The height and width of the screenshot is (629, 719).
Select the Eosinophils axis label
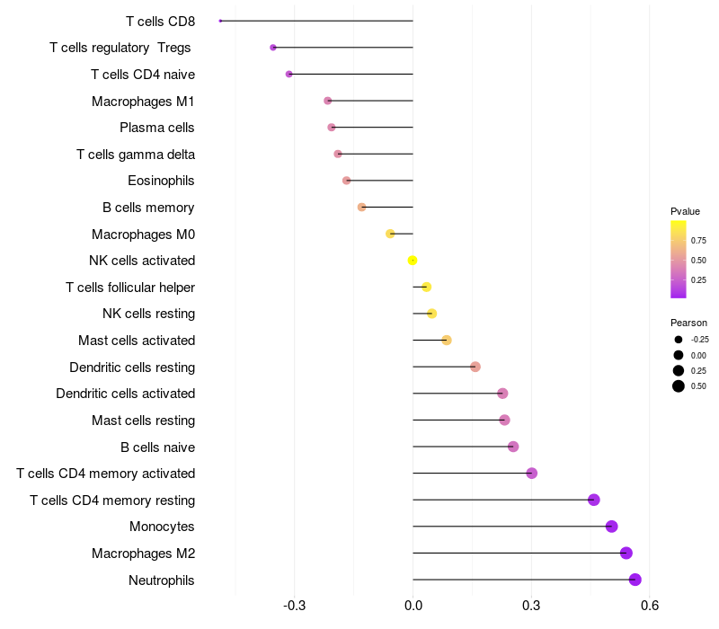click(x=161, y=181)
